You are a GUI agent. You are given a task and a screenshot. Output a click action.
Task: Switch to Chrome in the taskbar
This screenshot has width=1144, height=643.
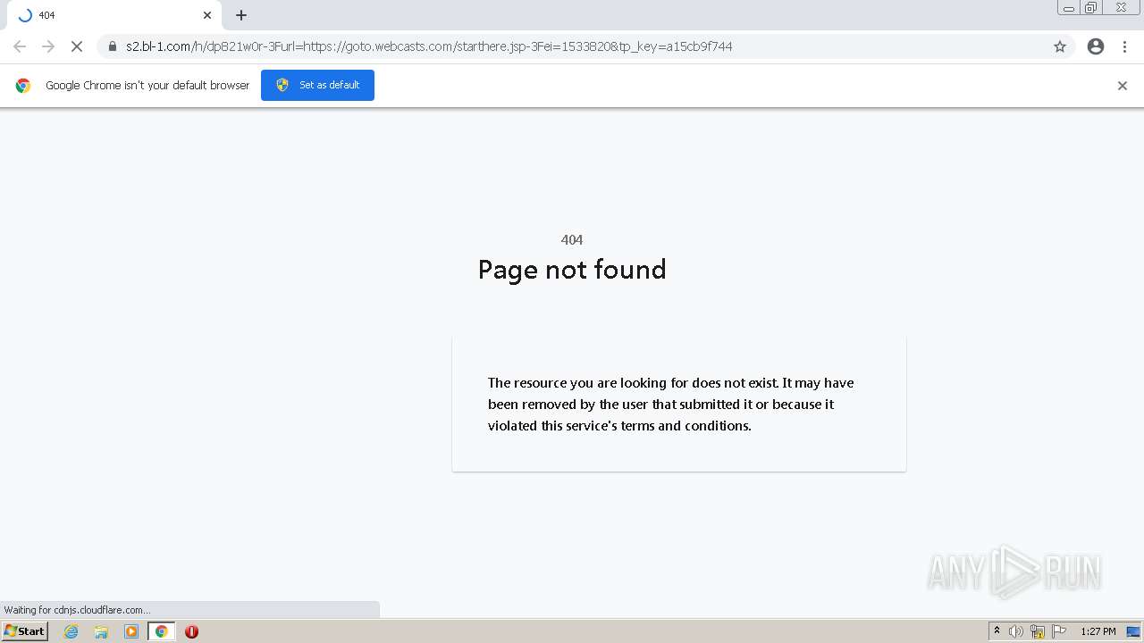click(161, 631)
